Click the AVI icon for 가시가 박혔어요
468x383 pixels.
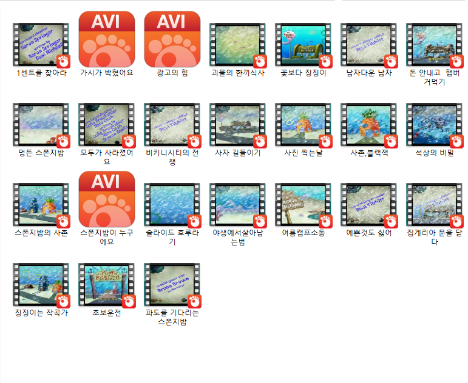(107, 39)
